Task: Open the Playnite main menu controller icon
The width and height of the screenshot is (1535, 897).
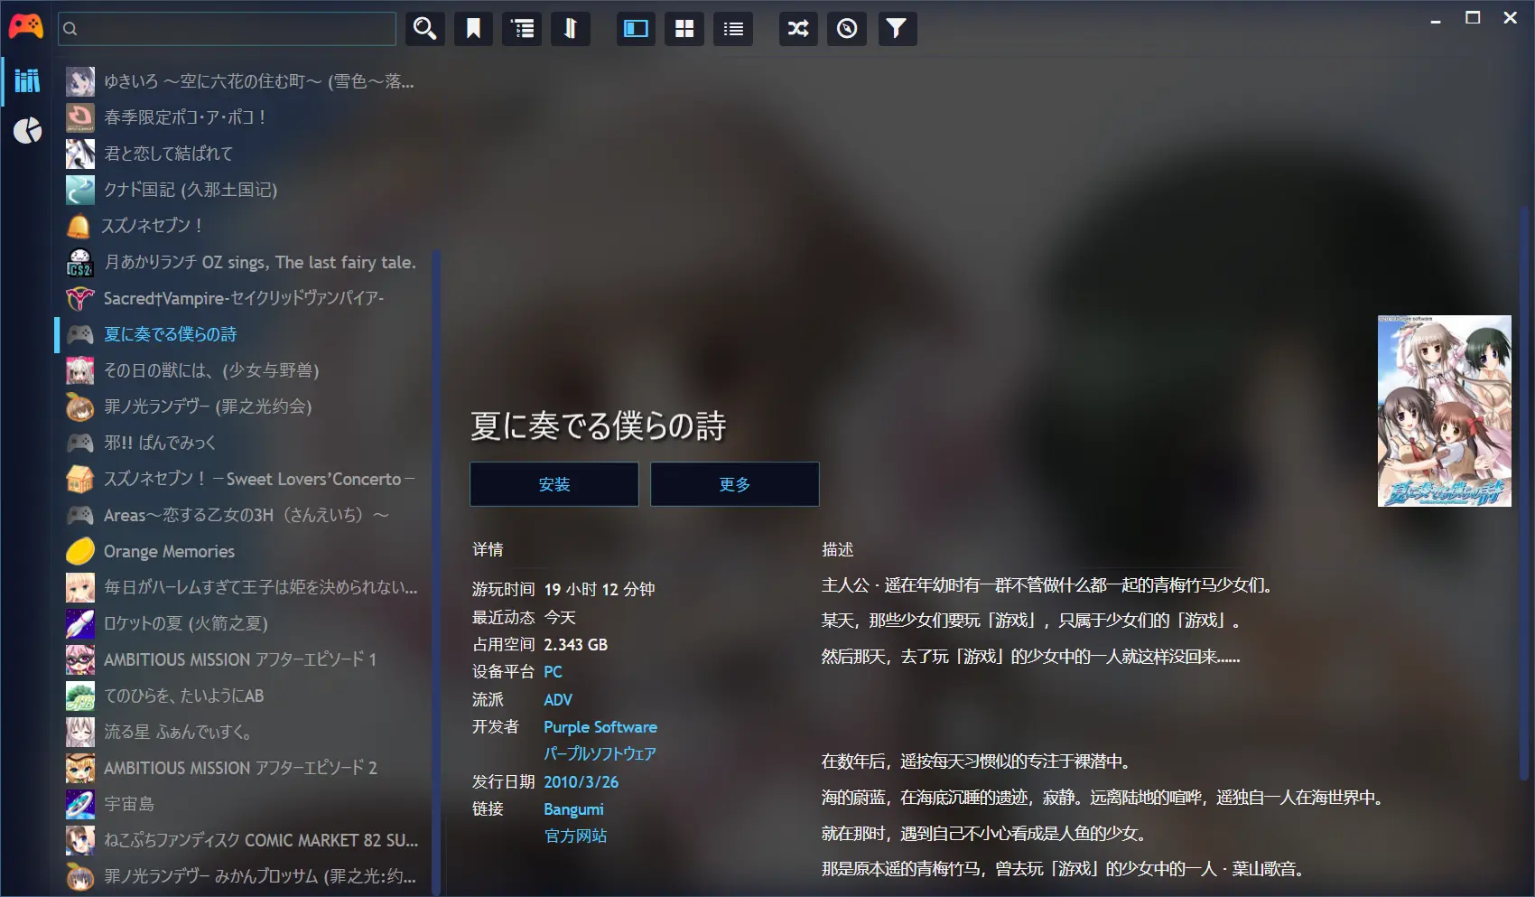Action: (25, 27)
